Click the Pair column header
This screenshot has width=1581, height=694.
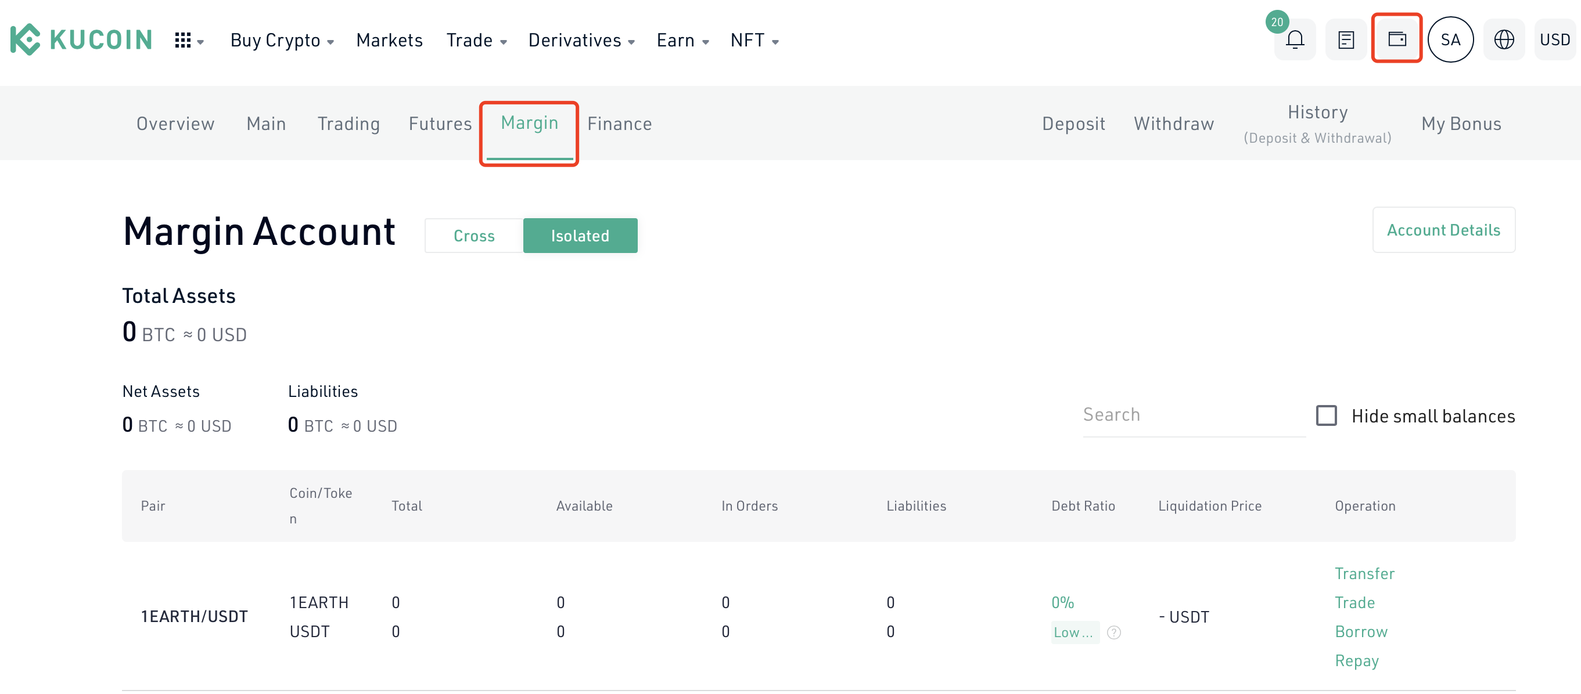(x=153, y=506)
